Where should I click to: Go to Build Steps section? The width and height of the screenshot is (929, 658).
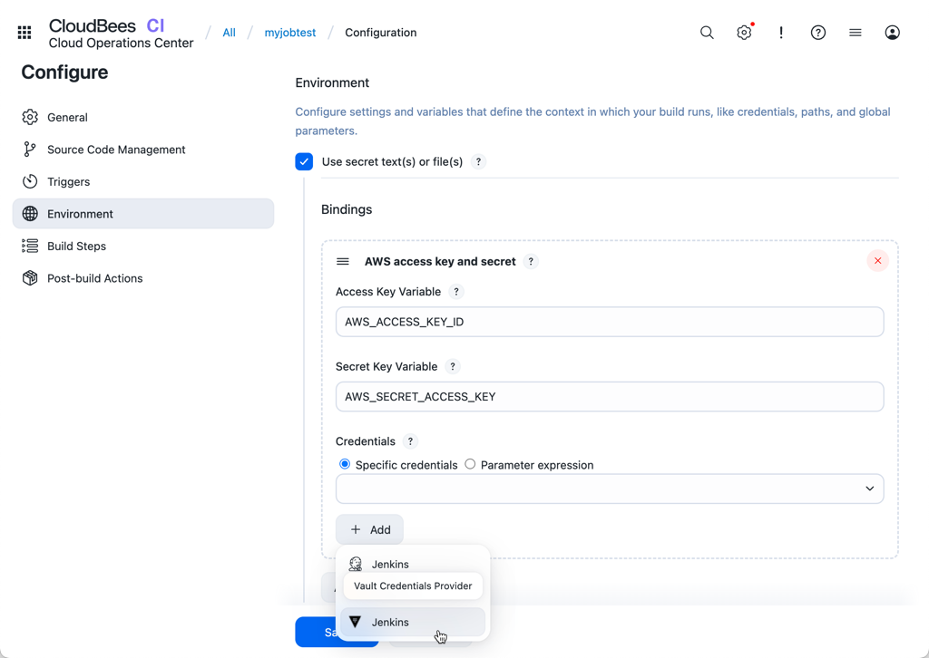(x=142, y=246)
